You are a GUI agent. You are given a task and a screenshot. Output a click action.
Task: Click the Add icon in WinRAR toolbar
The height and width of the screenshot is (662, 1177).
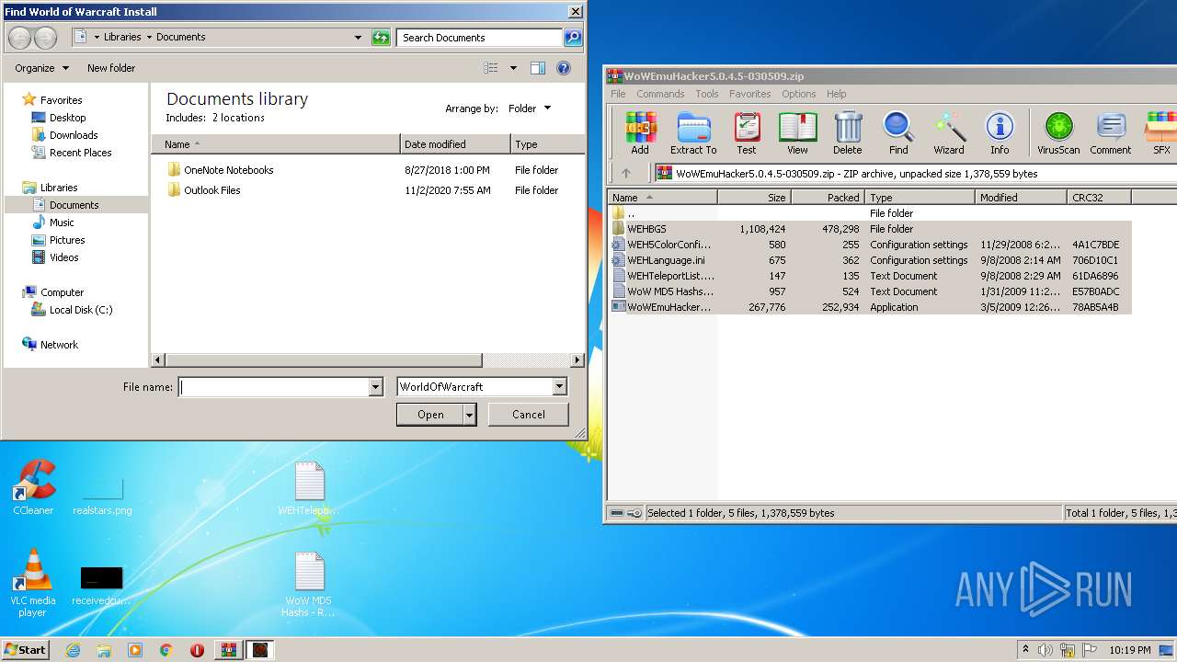click(640, 132)
